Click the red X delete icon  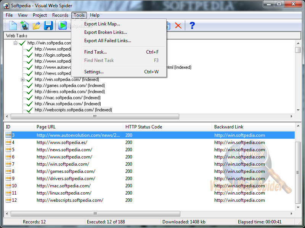point(178,25)
